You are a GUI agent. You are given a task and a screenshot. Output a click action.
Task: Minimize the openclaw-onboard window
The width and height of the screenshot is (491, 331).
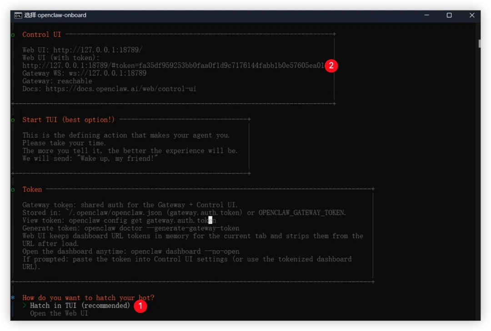[x=426, y=15]
